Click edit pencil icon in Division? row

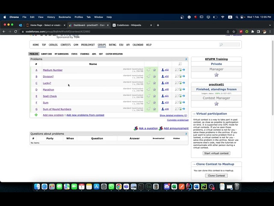pyautogui.click(x=176, y=76)
